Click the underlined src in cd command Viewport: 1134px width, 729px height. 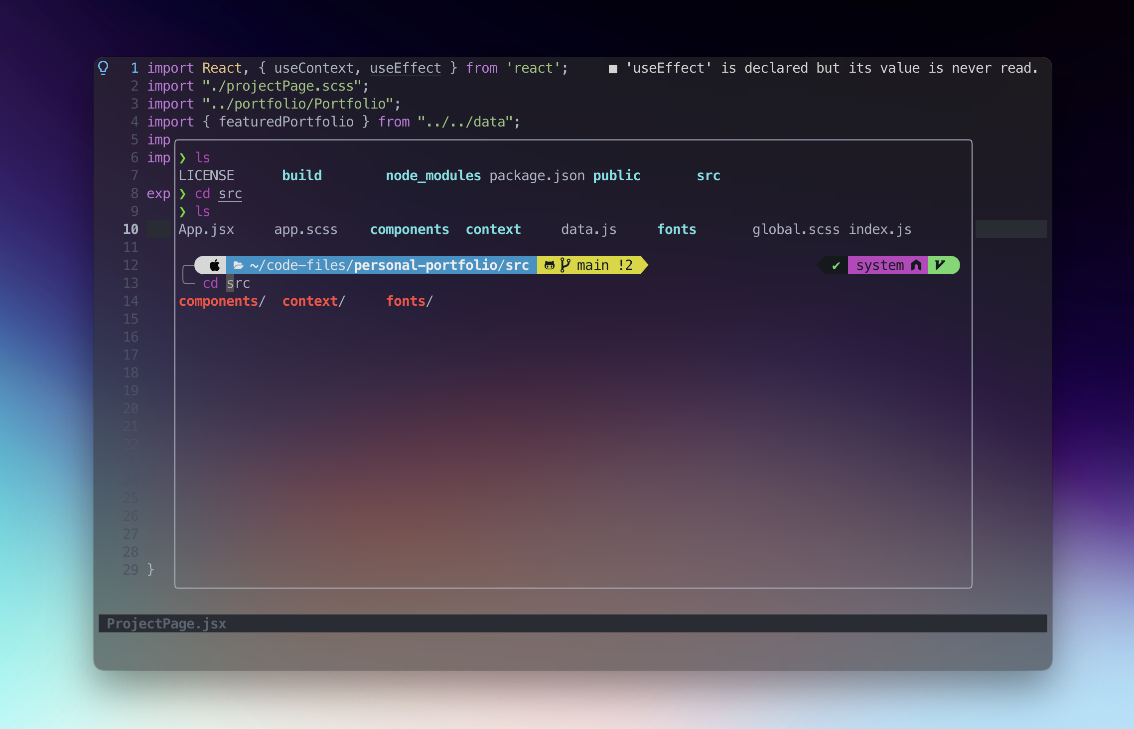click(230, 194)
